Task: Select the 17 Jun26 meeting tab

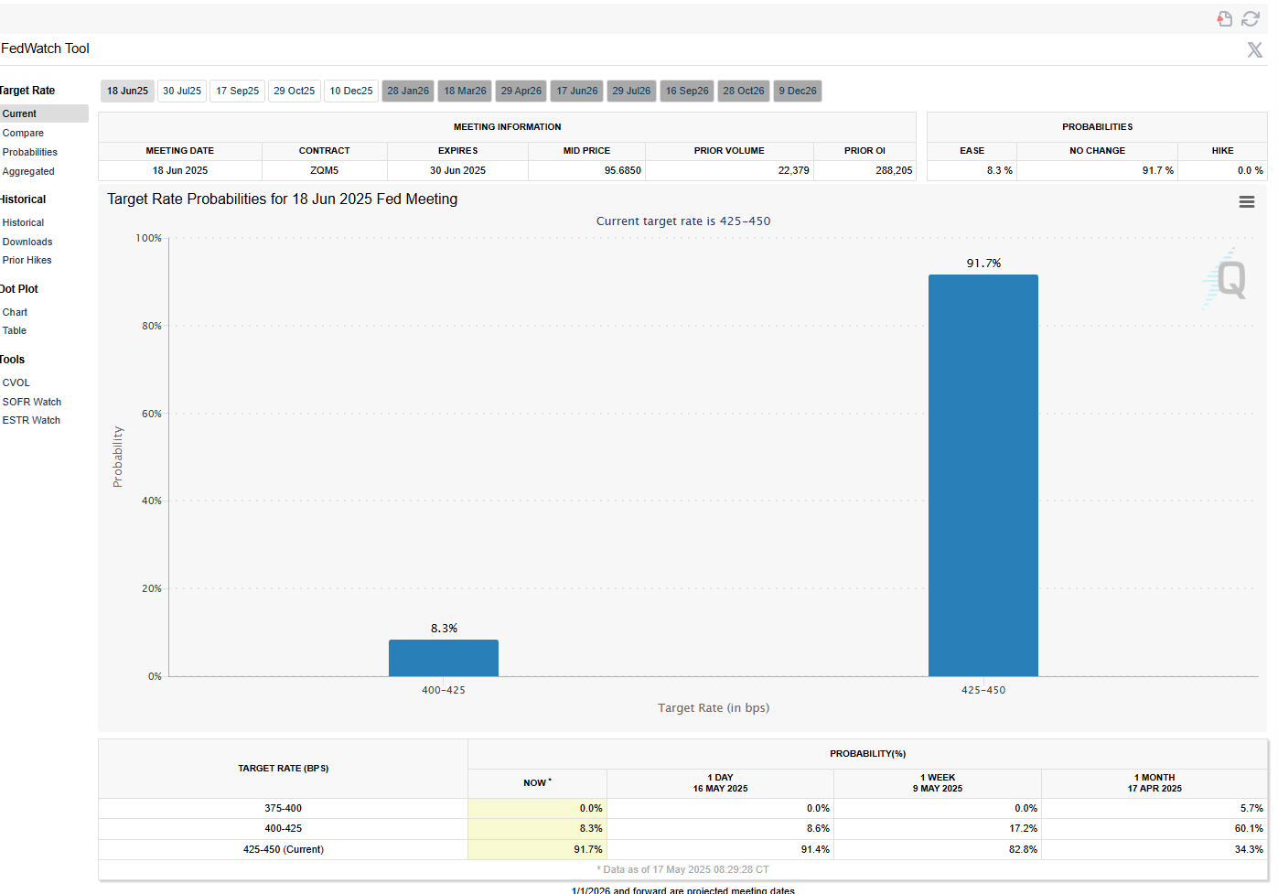Action: [x=577, y=91]
